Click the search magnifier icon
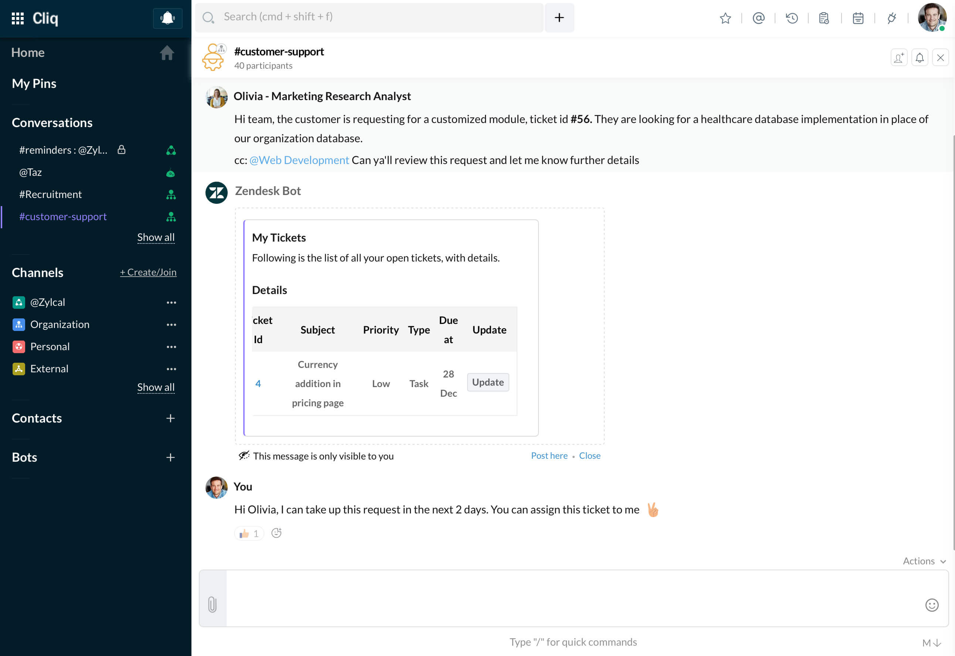 (208, 17)
